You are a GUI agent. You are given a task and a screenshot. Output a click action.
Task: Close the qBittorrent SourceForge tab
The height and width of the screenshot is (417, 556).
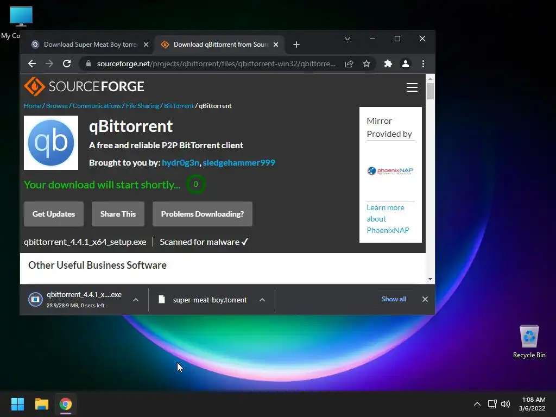(x=276, y=45)
